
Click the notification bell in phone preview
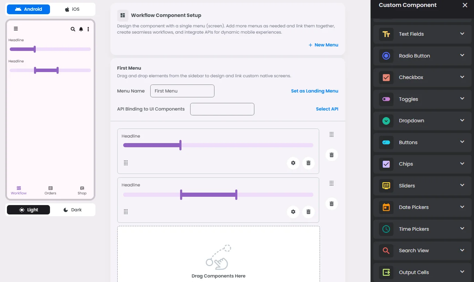(81, 29)
